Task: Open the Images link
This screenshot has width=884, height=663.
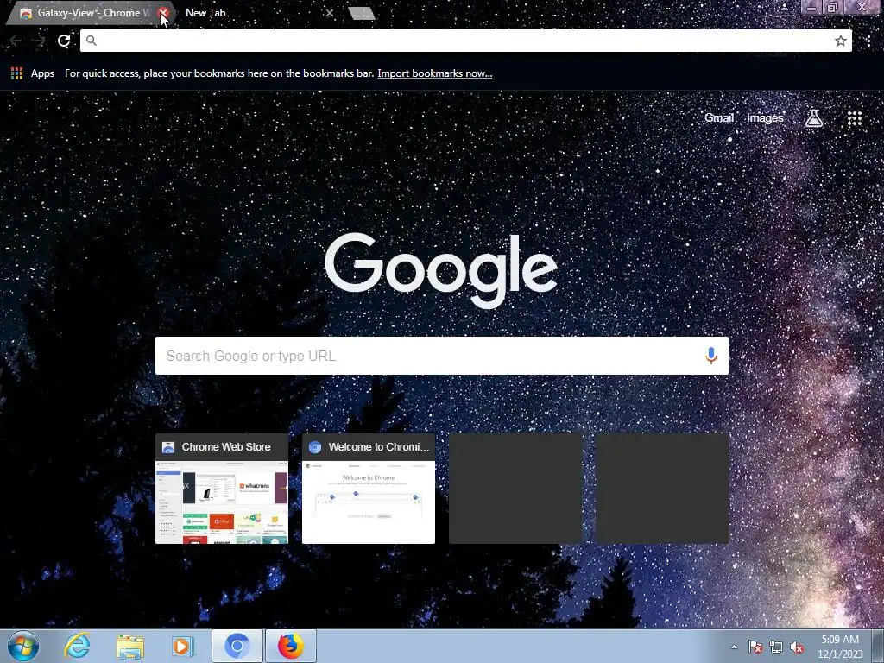Action: coord(765,117)
